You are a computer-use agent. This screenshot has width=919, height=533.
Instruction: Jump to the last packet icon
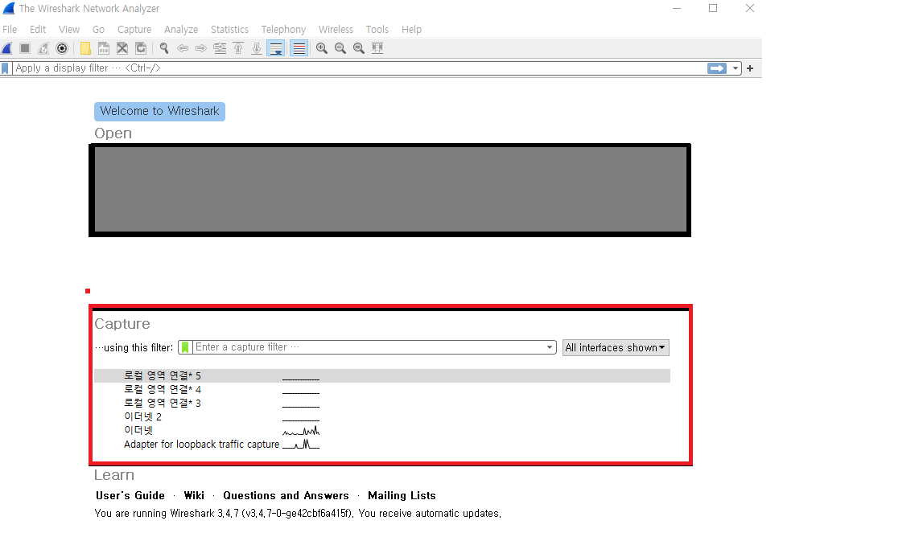[x=257, y=48]
